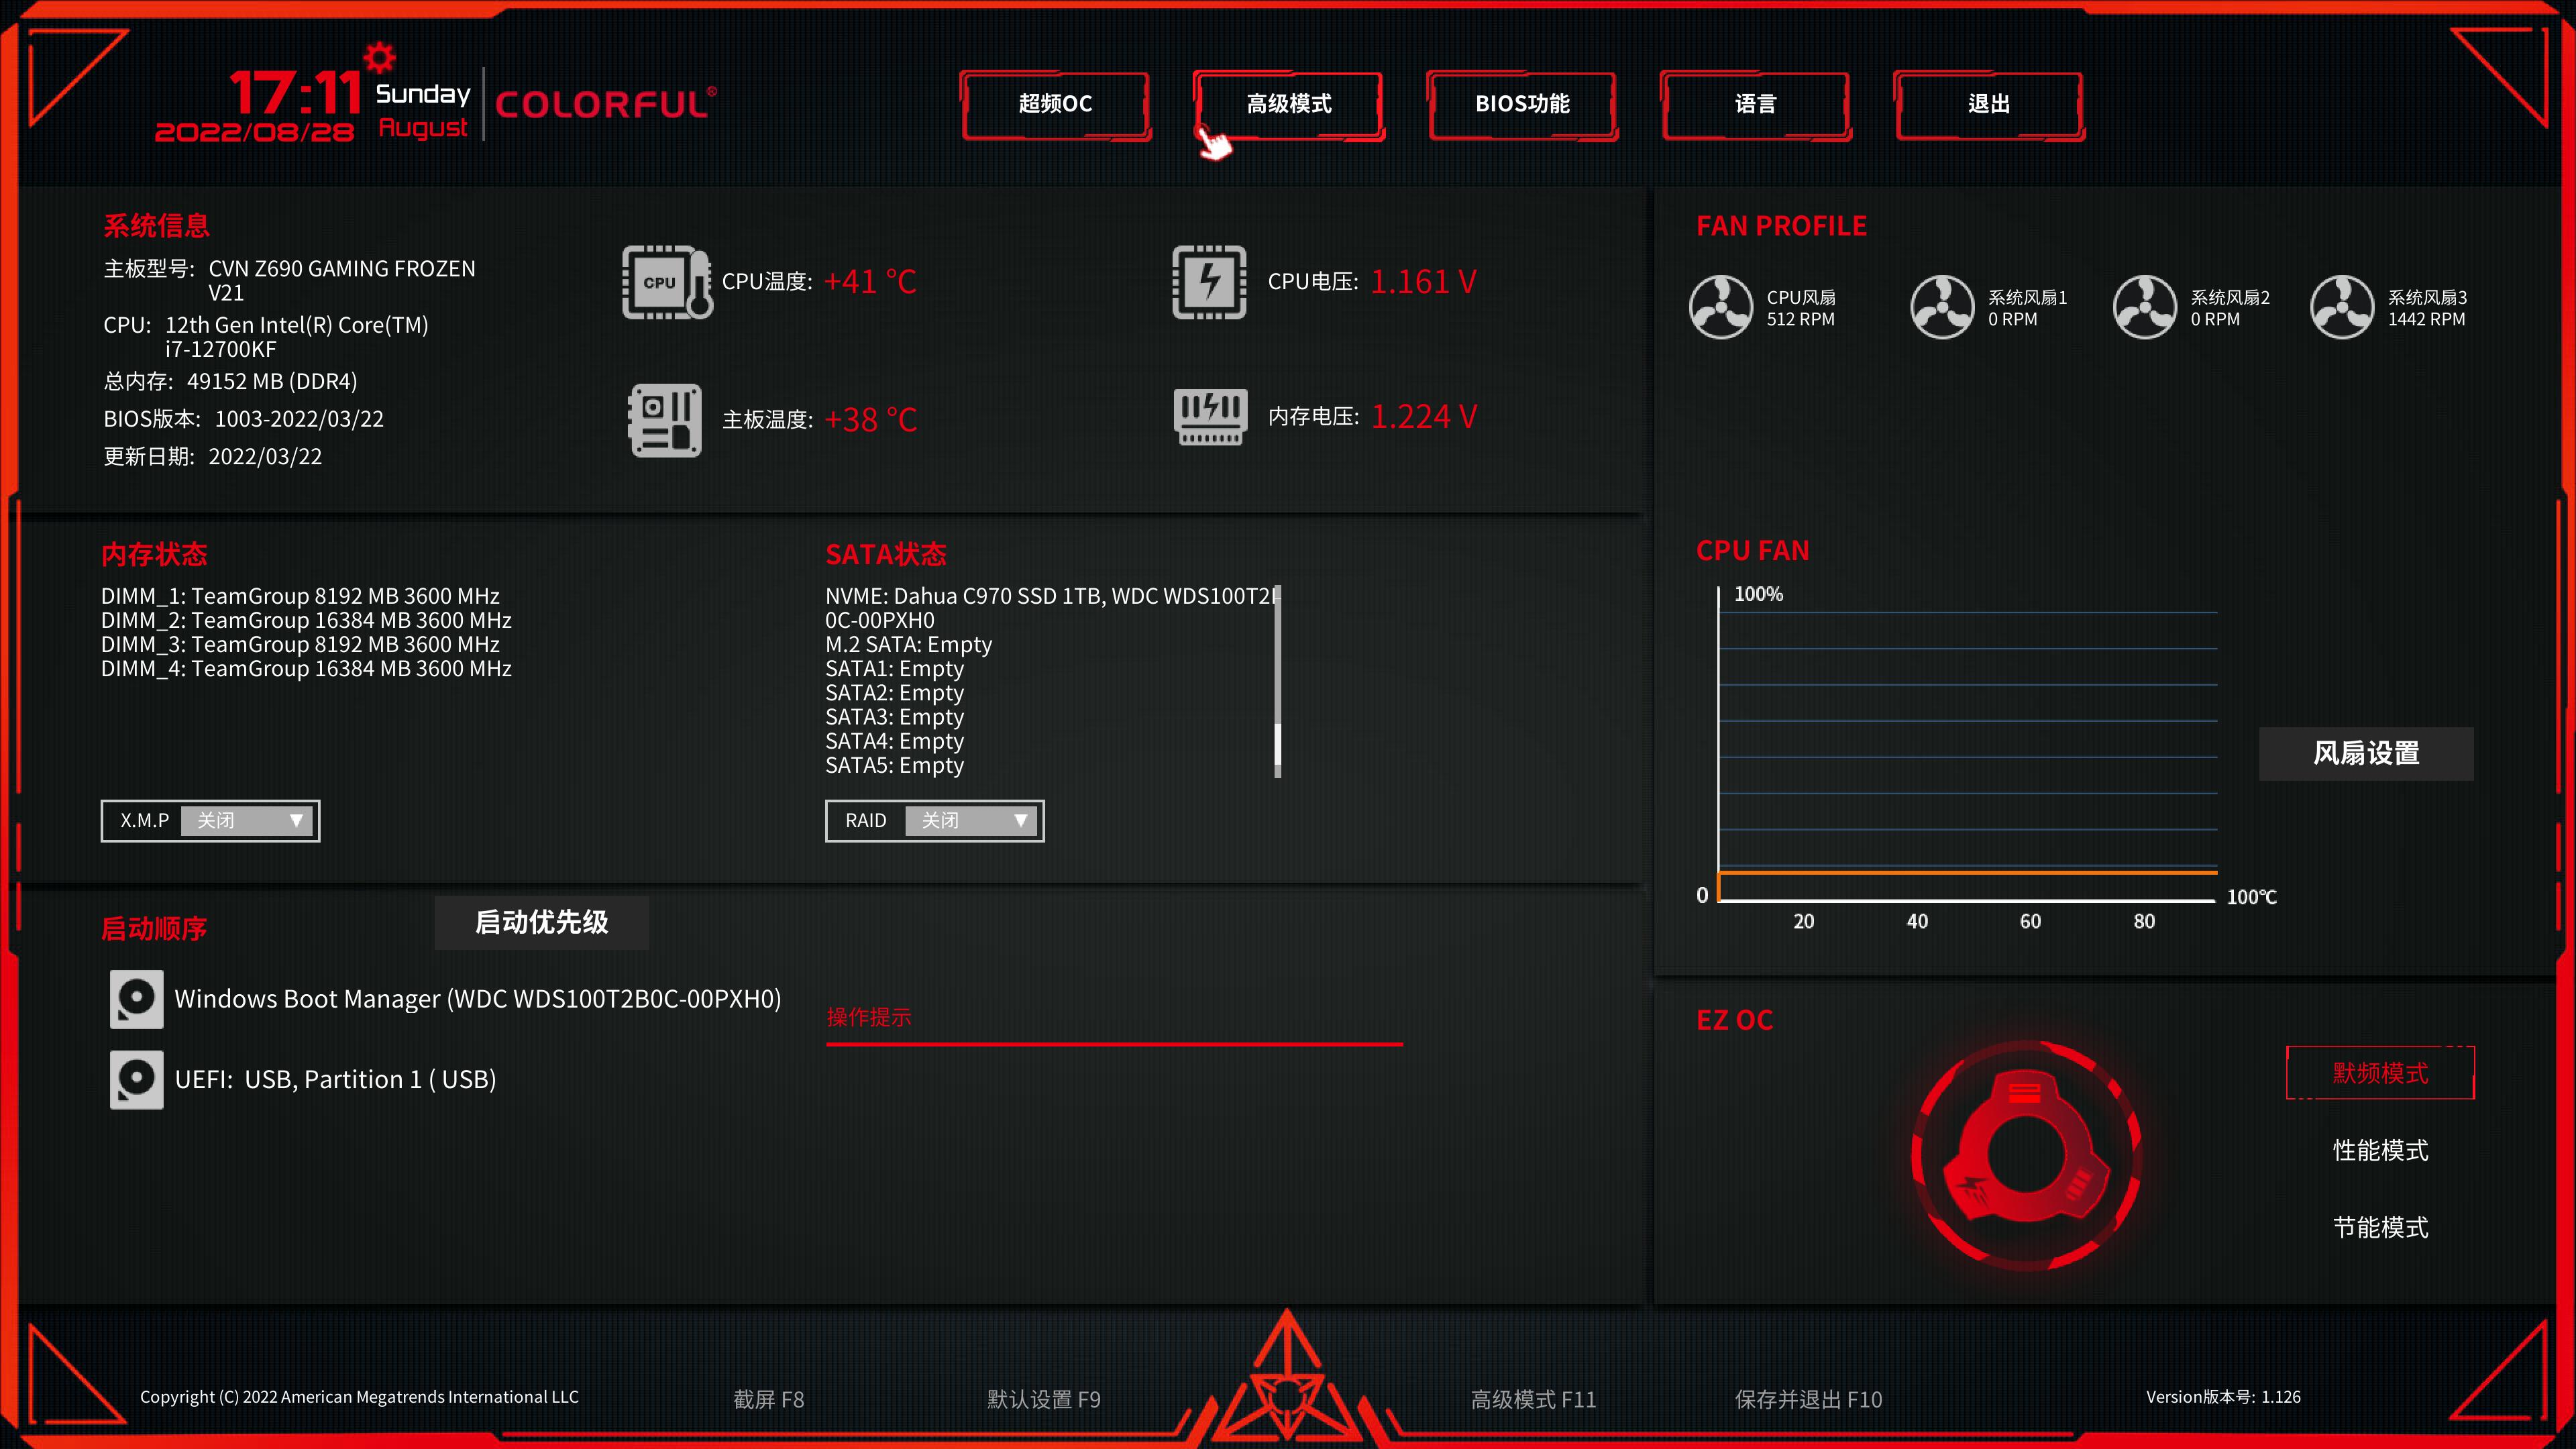Open the X.M.P dropdown

(x=247, y=821)
